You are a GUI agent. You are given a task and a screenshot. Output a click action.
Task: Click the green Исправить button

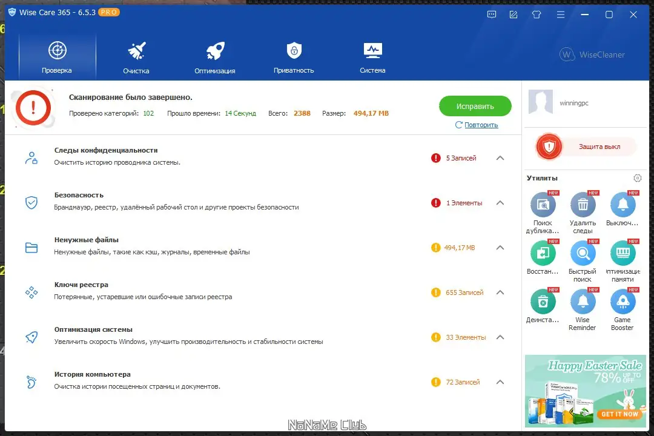[475, 106]
